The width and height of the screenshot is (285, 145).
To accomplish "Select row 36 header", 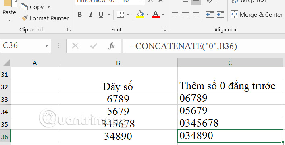I will click(x=6, y=136).
